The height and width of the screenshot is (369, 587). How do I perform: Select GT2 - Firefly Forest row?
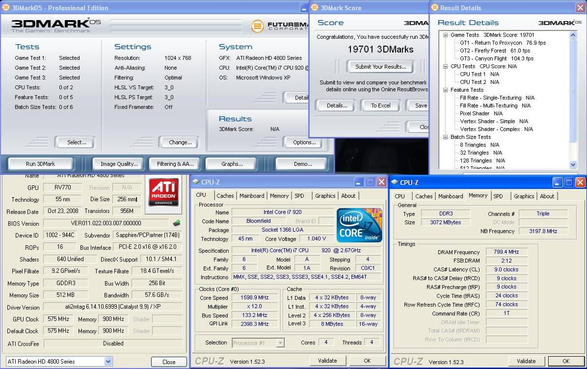[x=495, y=51]
